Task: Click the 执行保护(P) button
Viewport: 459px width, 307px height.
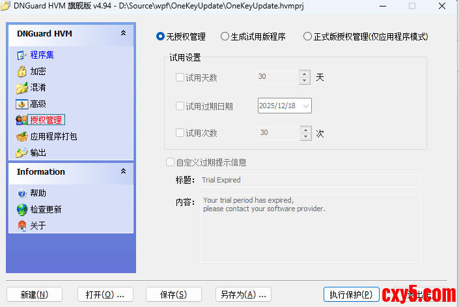Action: (350, 295)
